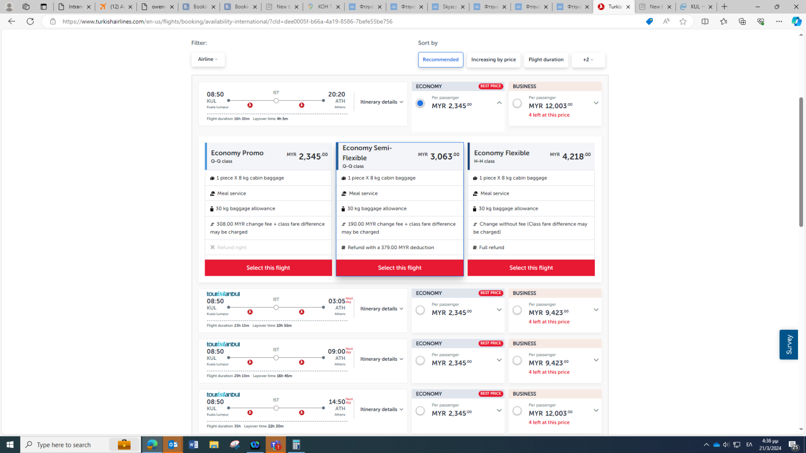Expand Itinerary details for 20:20 arrival flight
Viewport: 806px width, 453px height.
click(381, 102)
